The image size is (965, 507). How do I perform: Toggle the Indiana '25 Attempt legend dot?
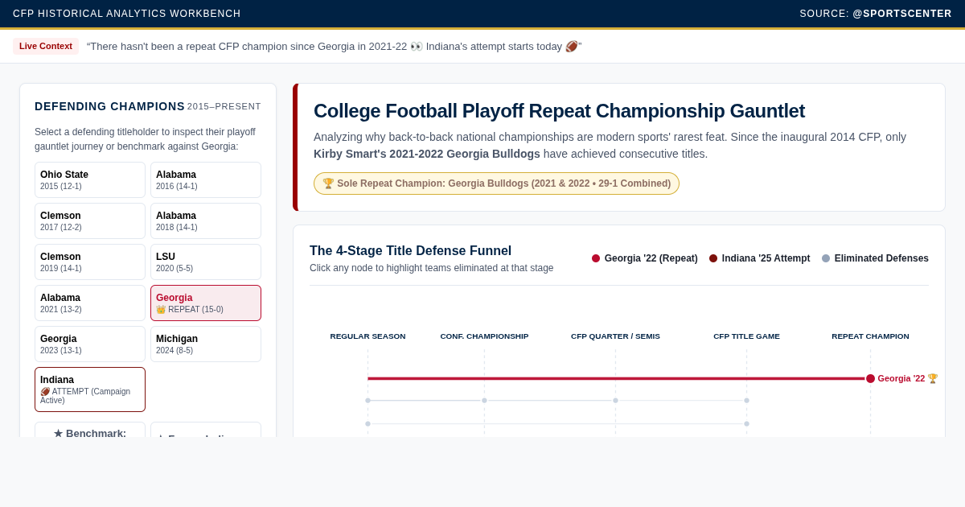[x=713, y=258]
